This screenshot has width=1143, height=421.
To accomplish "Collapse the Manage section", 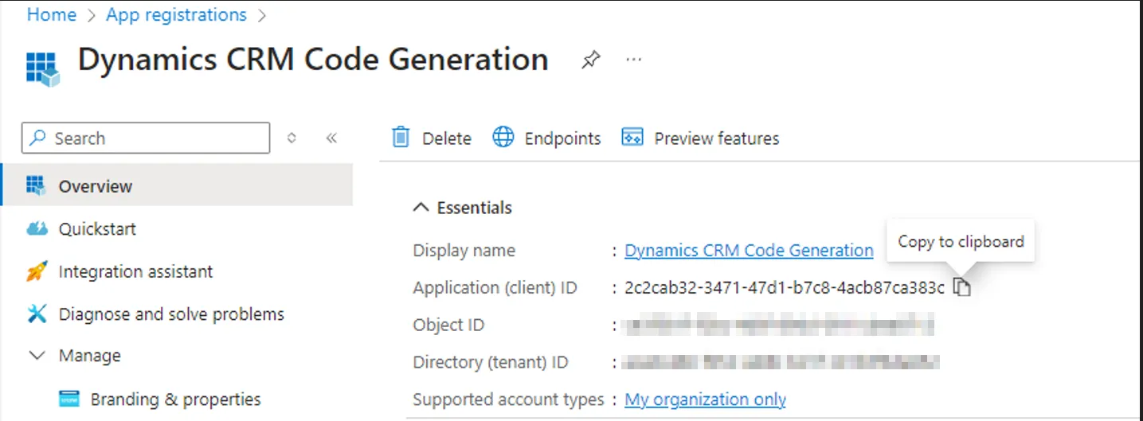I will coord(37,356).
